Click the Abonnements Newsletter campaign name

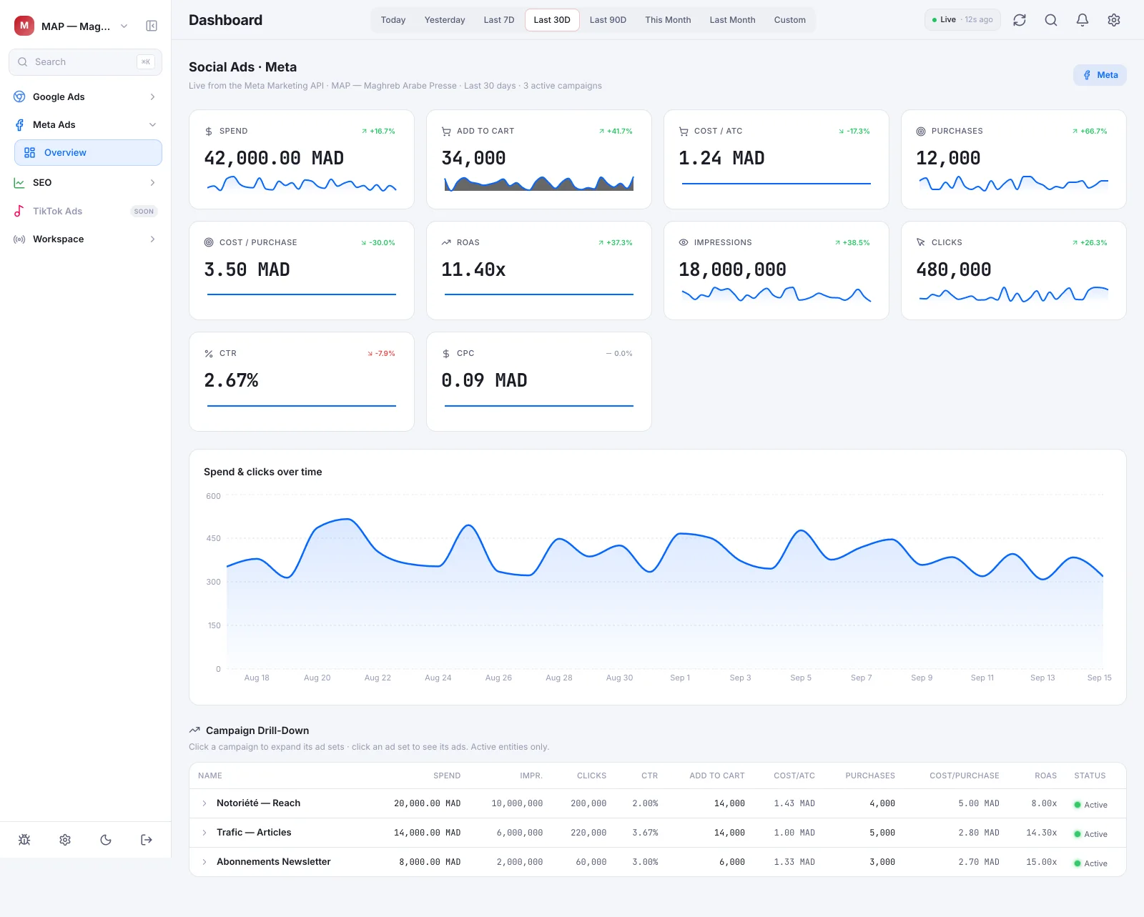point(273,862)
